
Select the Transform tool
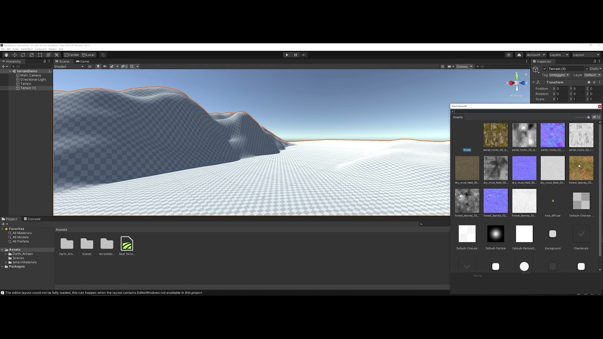click(x=49, y=55)
